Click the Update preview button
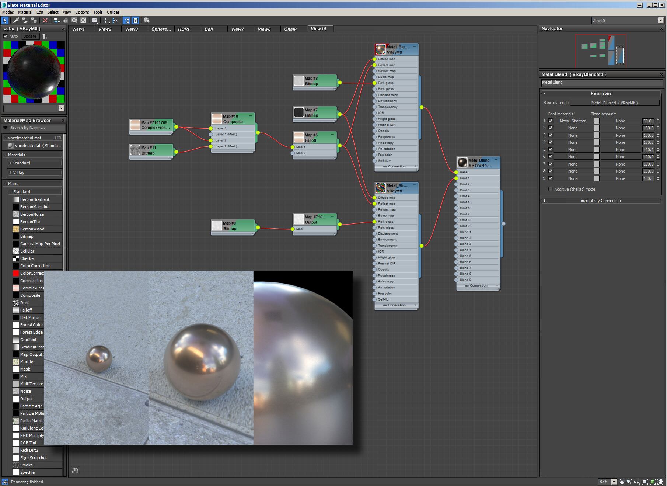667x486 pixels. (x=30, y=36)
